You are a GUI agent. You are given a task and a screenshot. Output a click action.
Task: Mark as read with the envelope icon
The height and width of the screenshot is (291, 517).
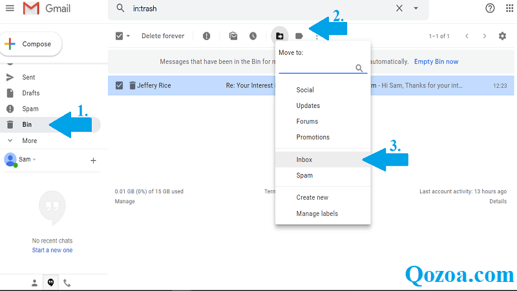pos(233,36)
